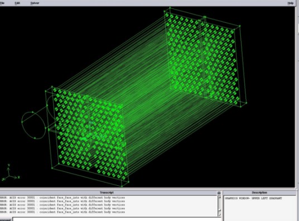Expand the Transcript window with its arrow icon
299x221 pixels.
click(x=219, y=193)
